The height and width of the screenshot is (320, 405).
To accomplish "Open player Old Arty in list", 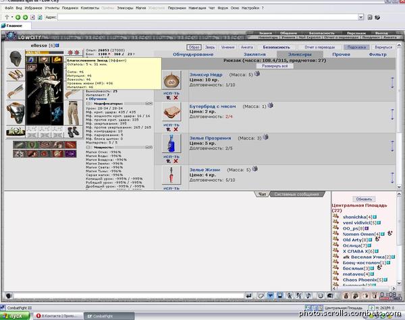I will tap(352, 240).
